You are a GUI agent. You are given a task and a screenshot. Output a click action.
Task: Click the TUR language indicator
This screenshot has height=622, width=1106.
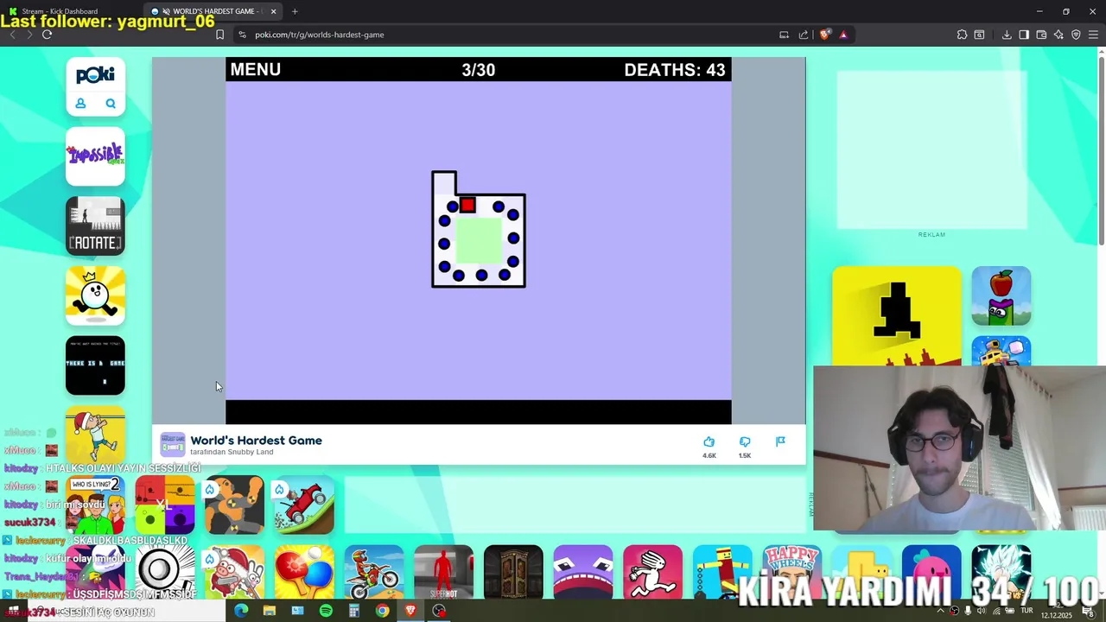(1027, 611)
